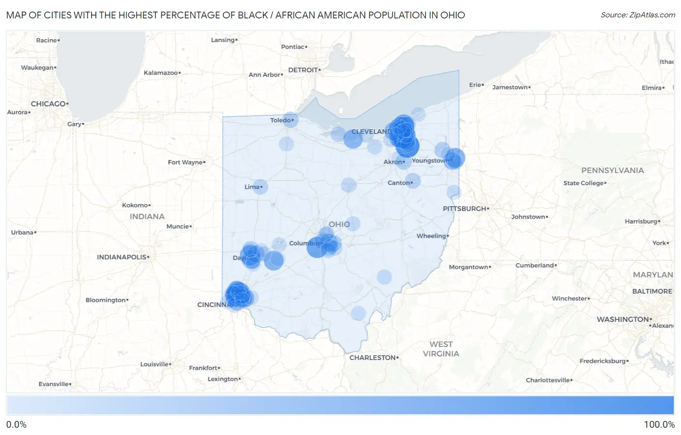Select the Youngstown population circle
The image size is (681, 435).
[x=453, y=158]
